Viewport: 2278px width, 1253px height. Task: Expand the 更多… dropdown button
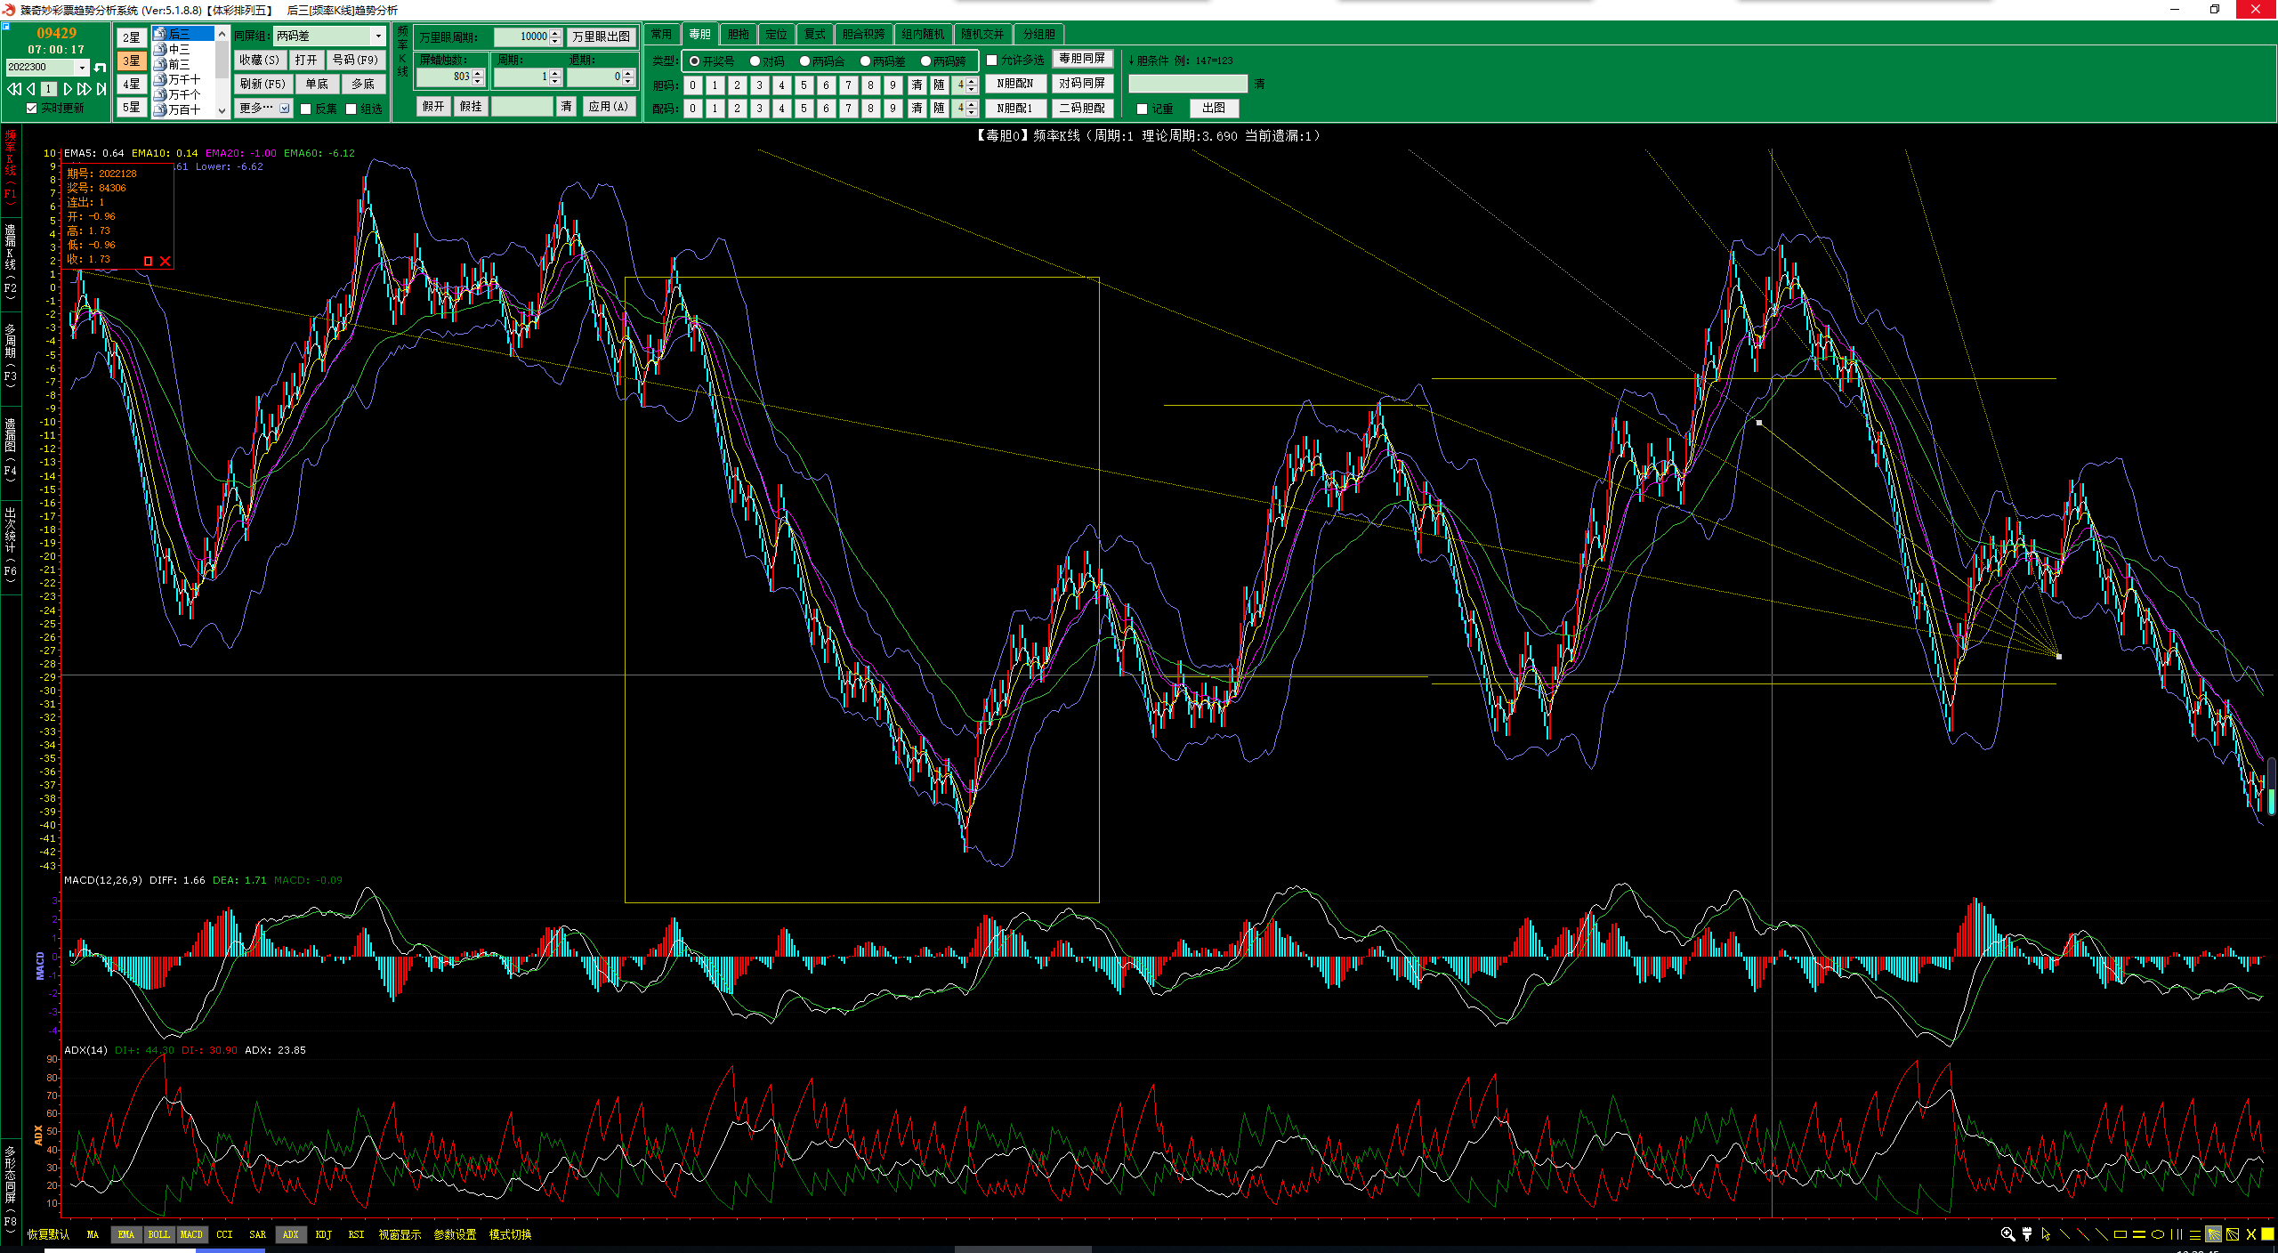coord(285,109)
